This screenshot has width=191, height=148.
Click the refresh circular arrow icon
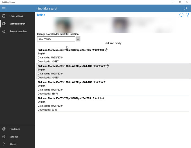click(x=181, y=15)
